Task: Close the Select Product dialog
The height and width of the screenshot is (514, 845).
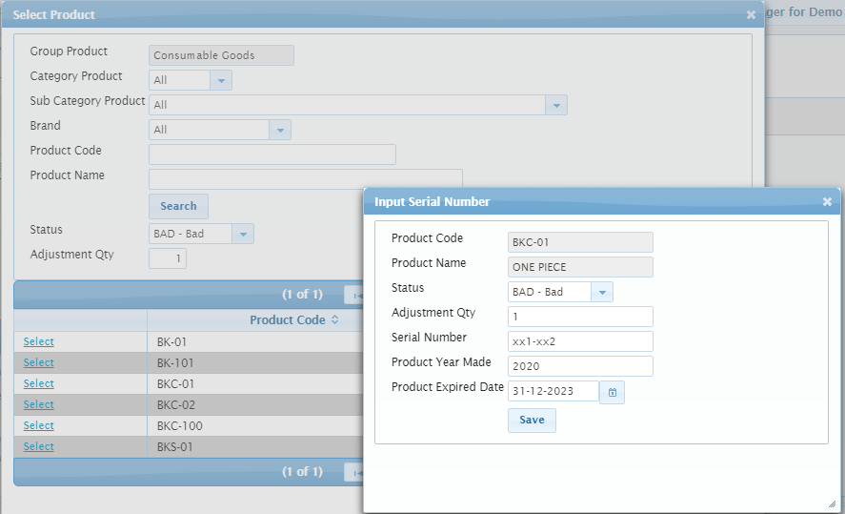Action: pos(751,15)
